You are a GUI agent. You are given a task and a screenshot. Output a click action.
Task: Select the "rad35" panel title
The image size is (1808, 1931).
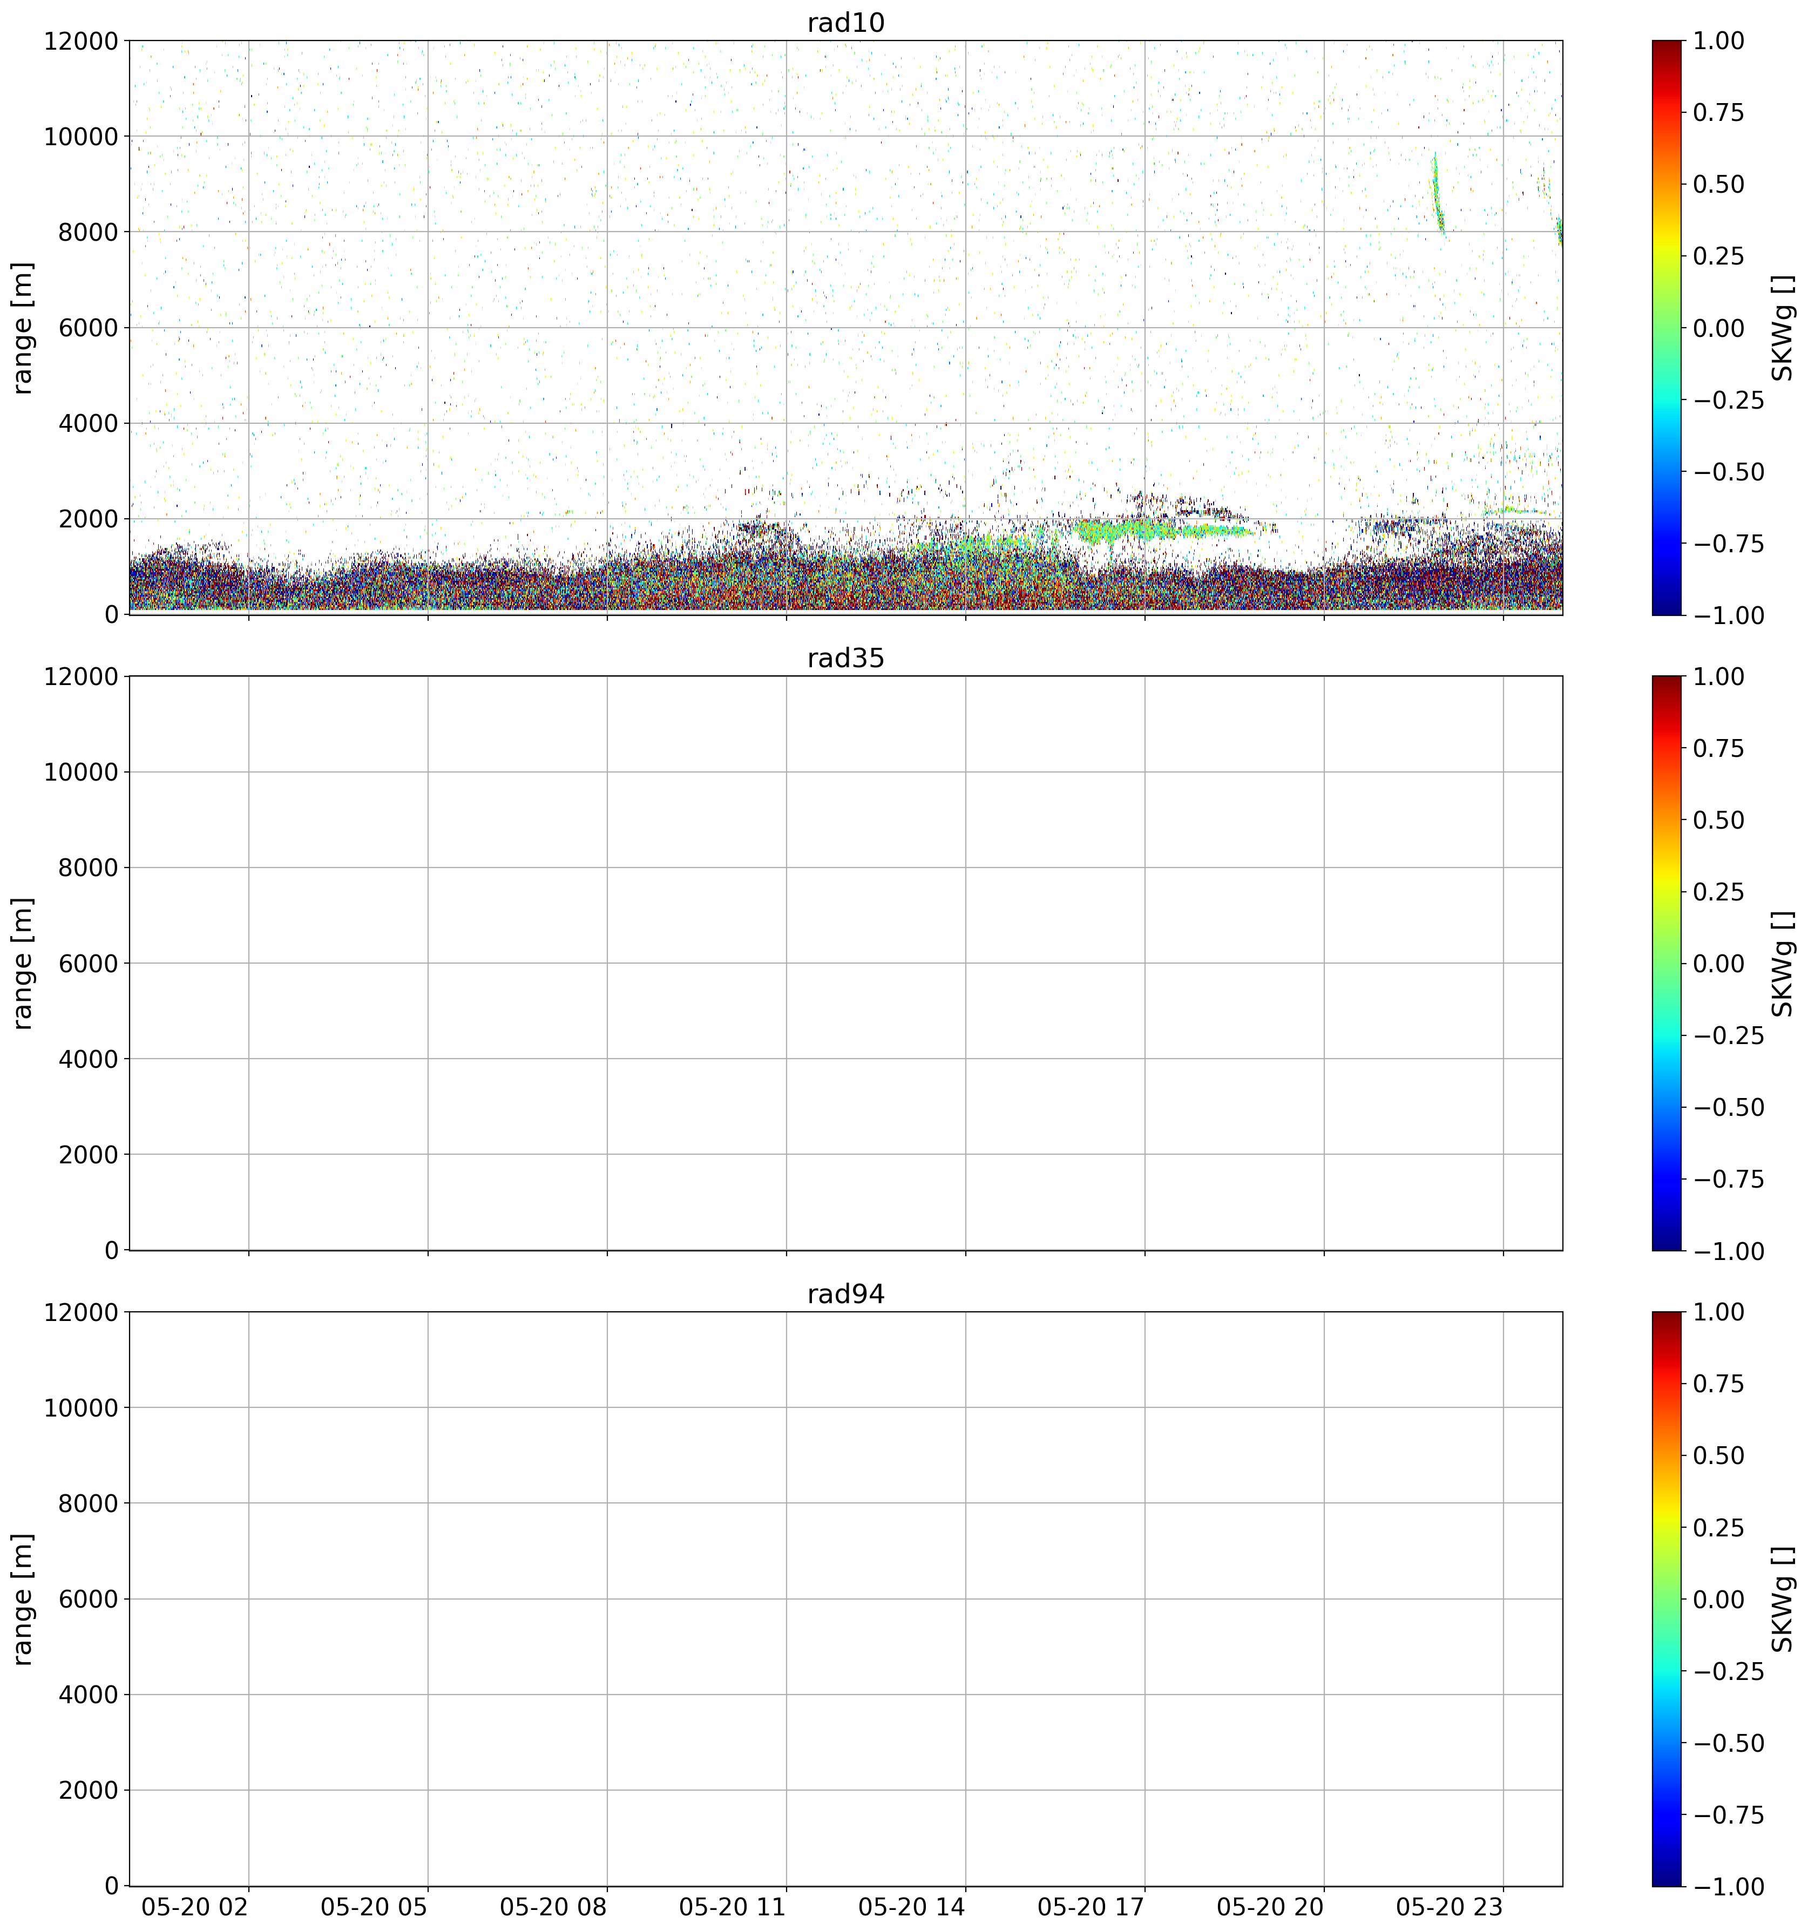(845, 659)
